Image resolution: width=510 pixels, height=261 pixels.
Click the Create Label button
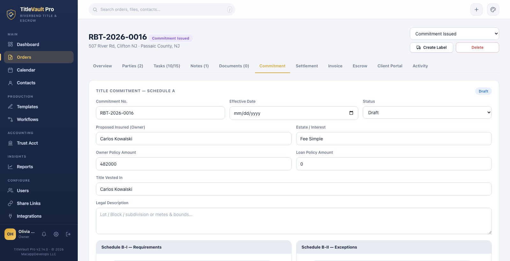pos(432,48)
